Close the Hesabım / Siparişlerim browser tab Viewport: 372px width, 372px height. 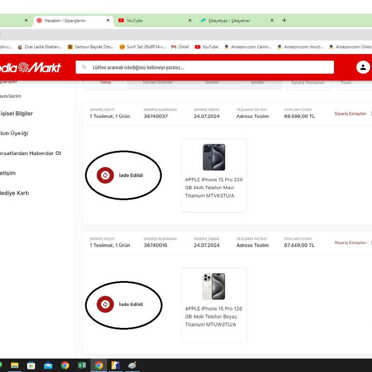[x=108, y=20]
